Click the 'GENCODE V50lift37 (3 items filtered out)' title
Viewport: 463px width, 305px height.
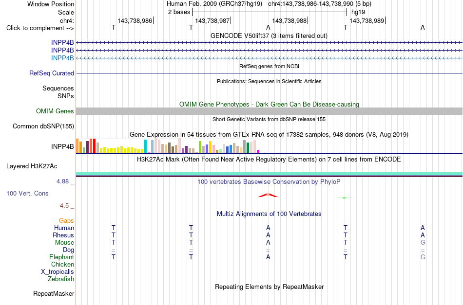click(x=269, y=36)
